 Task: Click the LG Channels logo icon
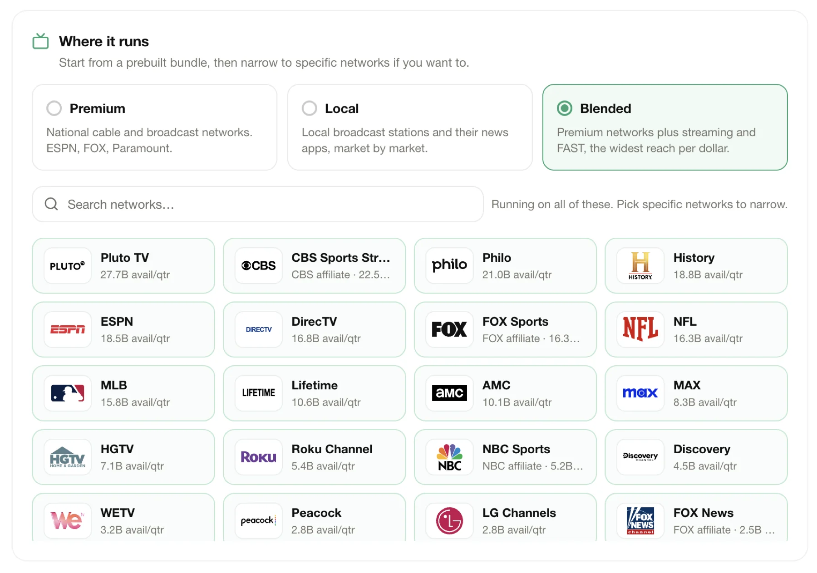point(449,521)
